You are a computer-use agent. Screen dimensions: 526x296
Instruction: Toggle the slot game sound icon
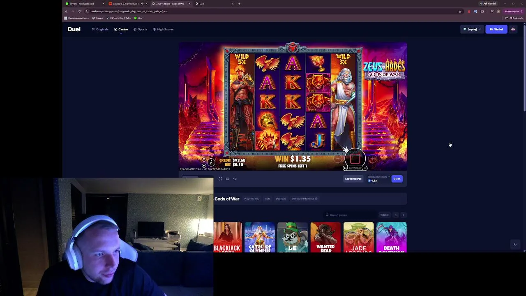(204, 165)
